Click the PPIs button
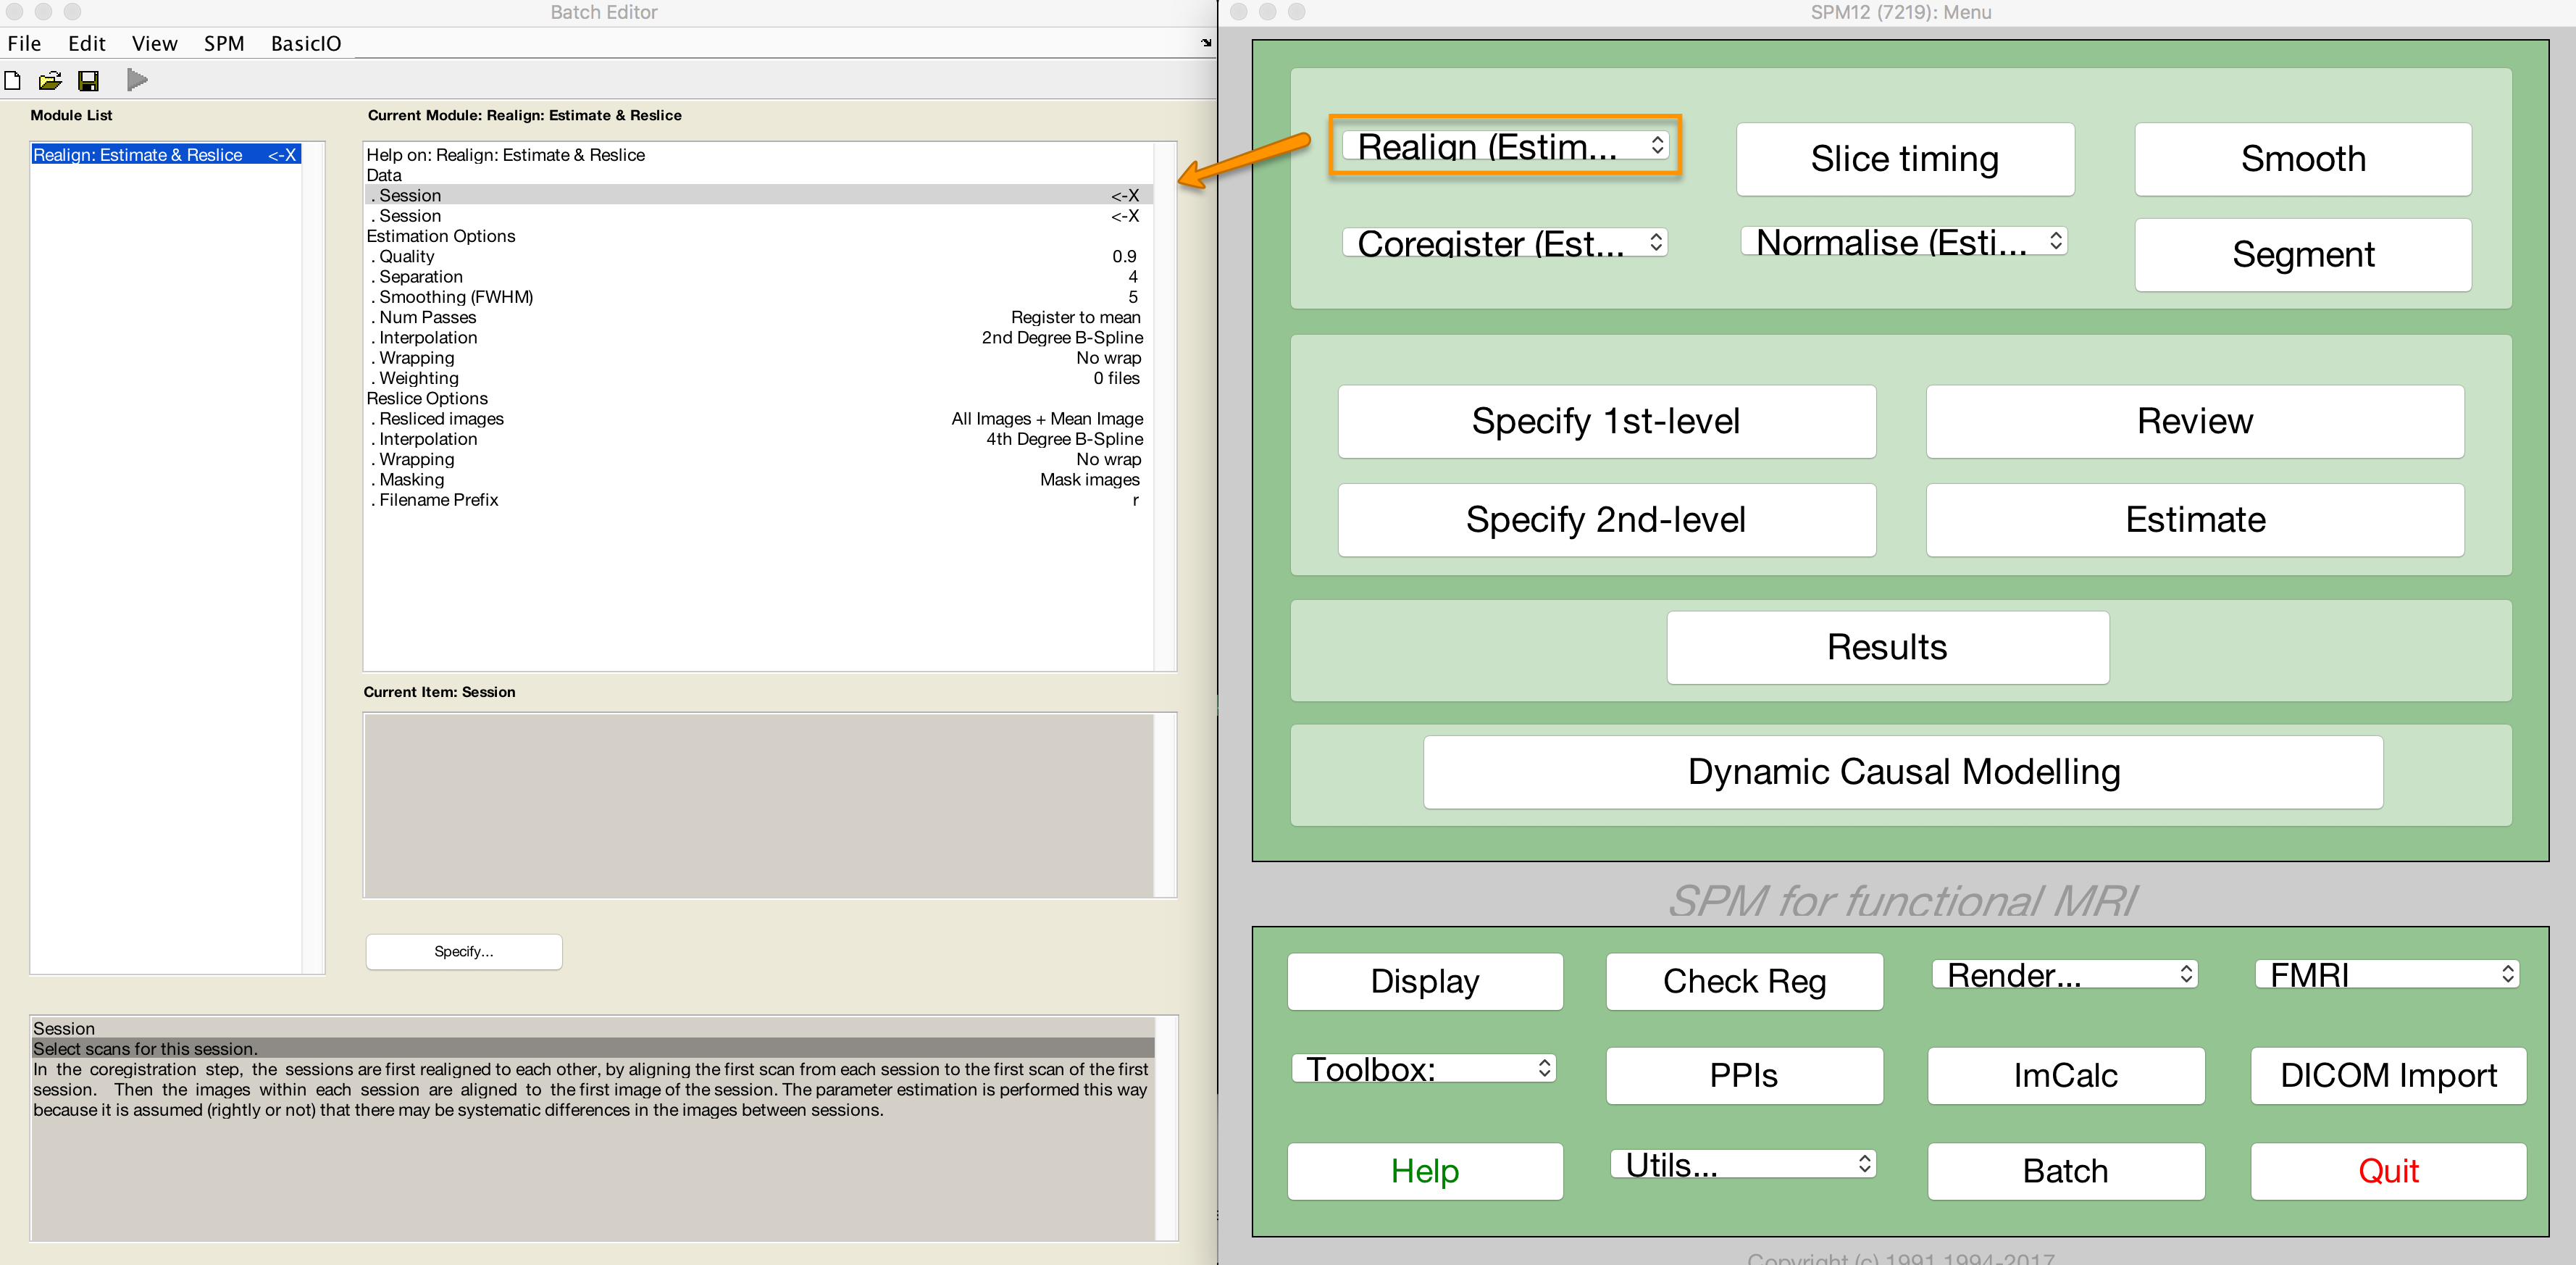 pos(1745,1076)
